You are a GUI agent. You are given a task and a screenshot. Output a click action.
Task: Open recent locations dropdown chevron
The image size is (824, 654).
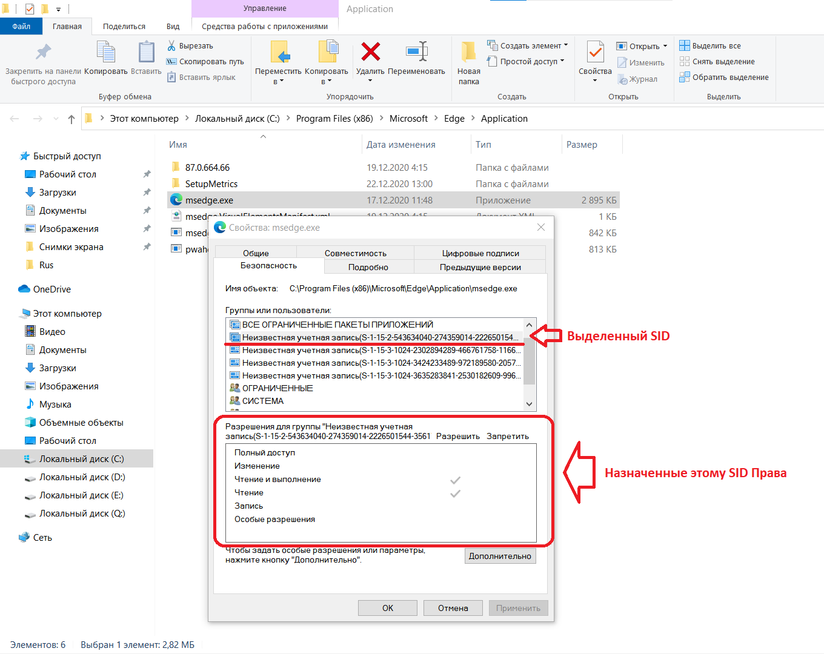56,119
